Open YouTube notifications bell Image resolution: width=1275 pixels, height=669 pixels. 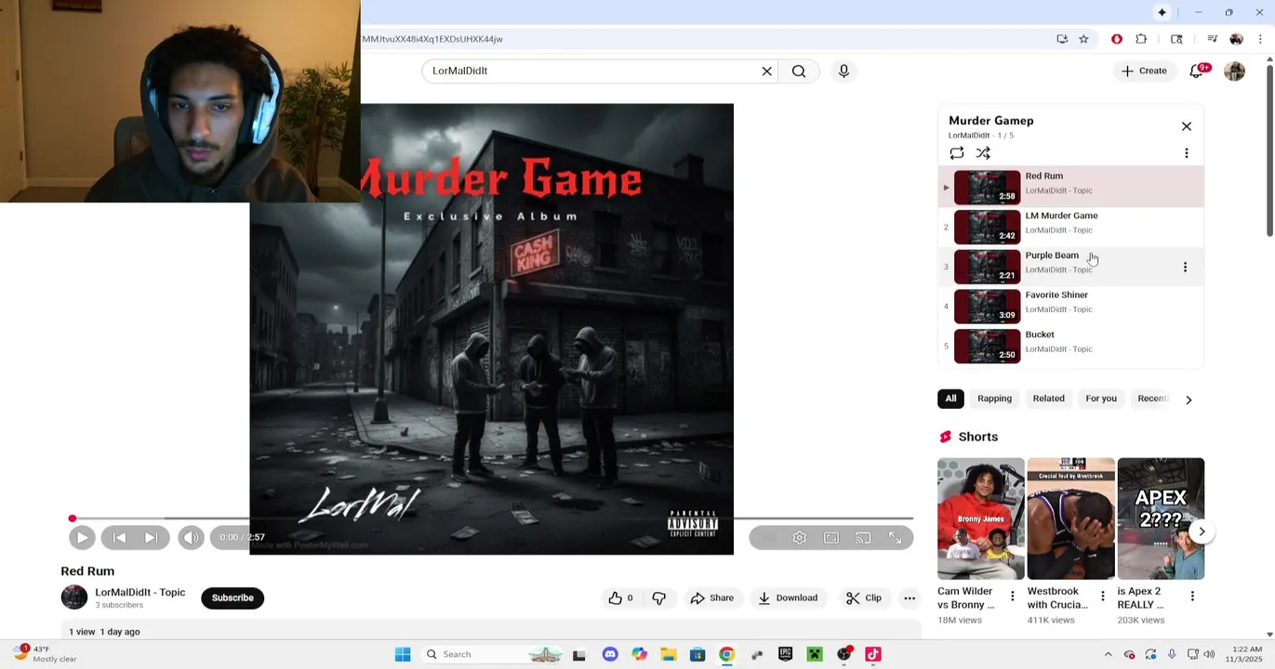click(x=1197, y=71)
